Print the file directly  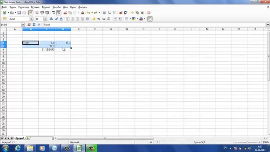pos(42,13)
